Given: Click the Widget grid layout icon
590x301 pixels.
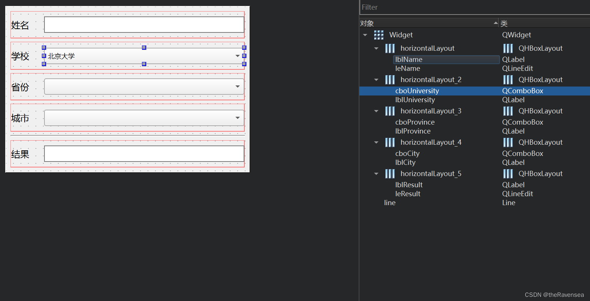Looking at the screenshot, I should [379, 35].
